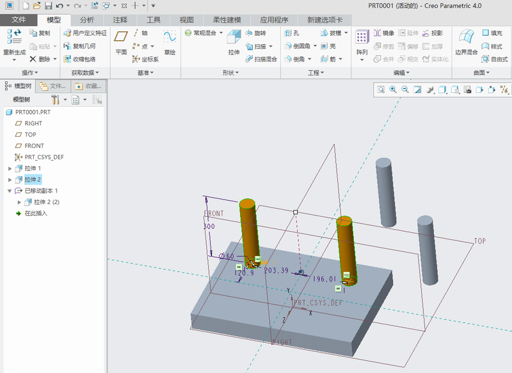Viewport: 512px width, 373px height.
Task: Open the model tree settings hammer icon
Action: point(55,100)
